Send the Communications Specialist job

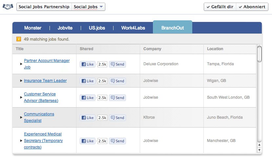coord(117,118)
